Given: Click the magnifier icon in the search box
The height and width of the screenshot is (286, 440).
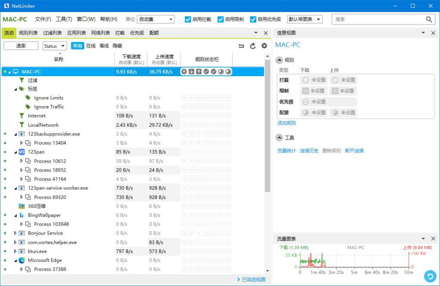Looking at the screenshot, I should point(429,19).
